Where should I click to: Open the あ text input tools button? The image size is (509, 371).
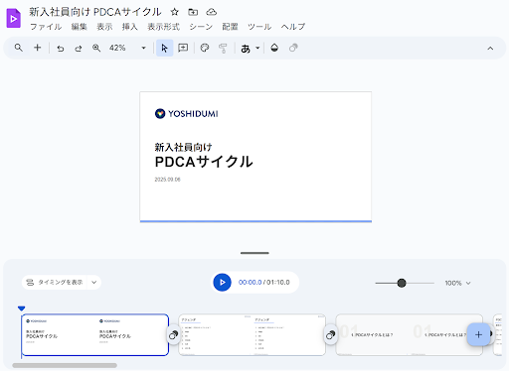(246, 49)
